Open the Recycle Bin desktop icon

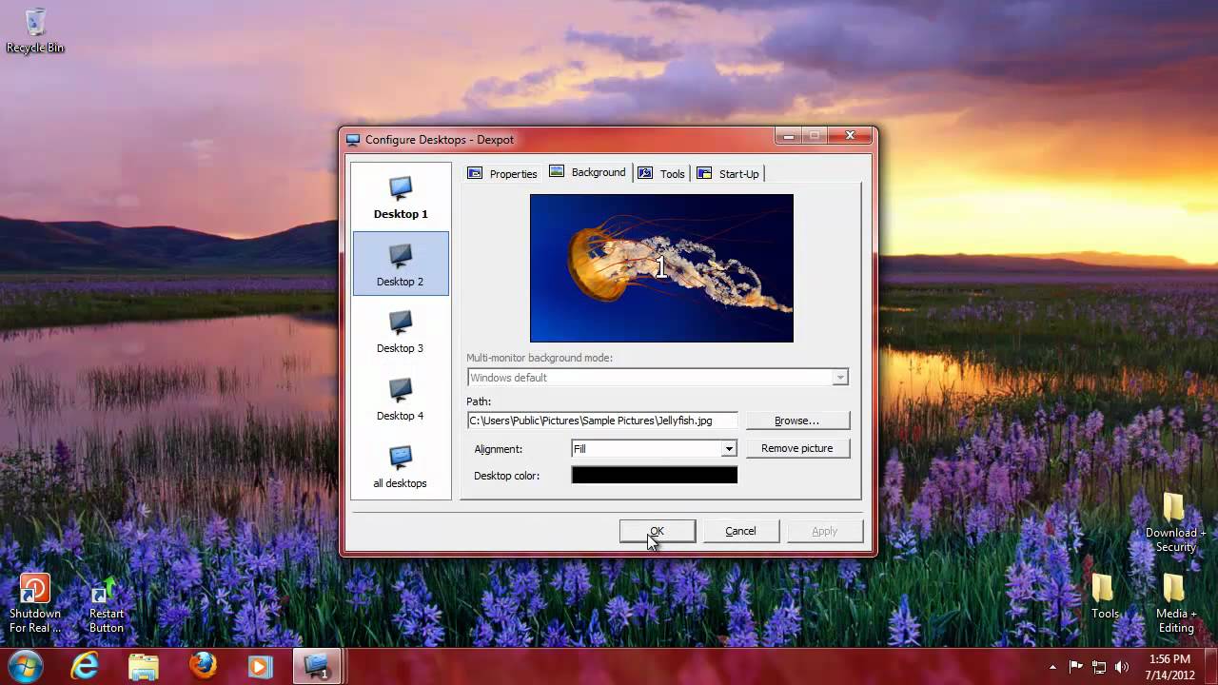tap(35, 30)
